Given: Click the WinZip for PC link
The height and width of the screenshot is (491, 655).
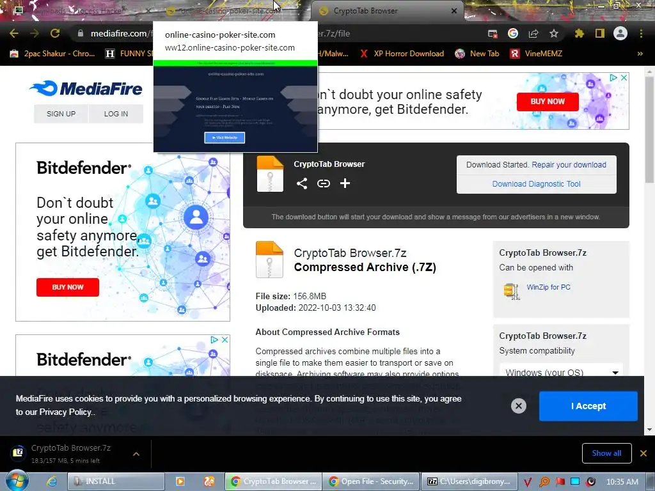Looking at the screenshot, I should click(548, 287).
